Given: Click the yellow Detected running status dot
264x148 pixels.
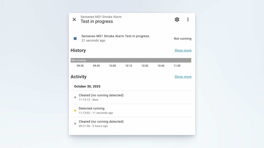Looking at the screenshot, I should coord(75,110).
